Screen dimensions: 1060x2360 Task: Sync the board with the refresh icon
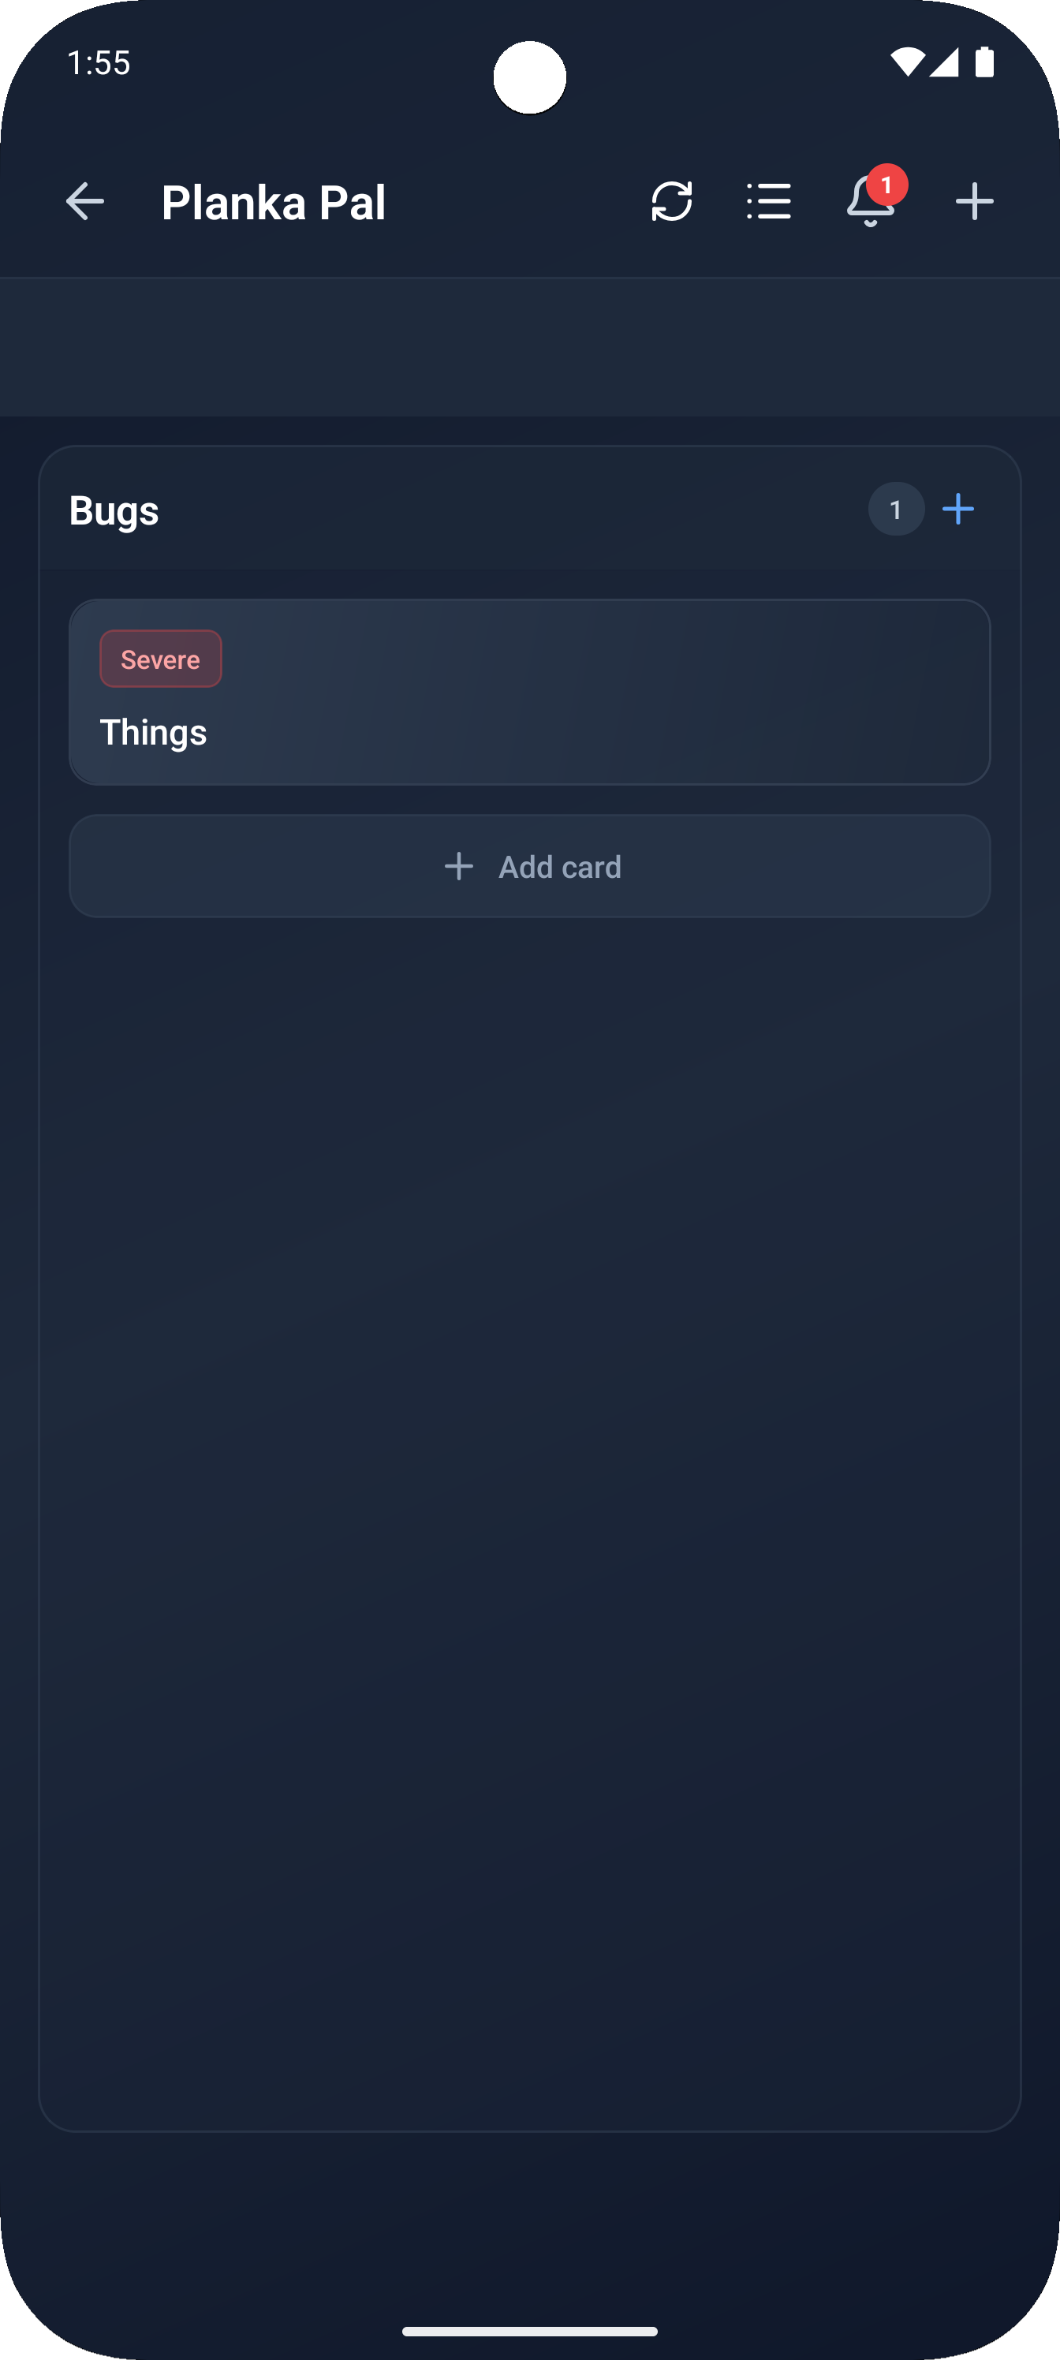point(671,203)
